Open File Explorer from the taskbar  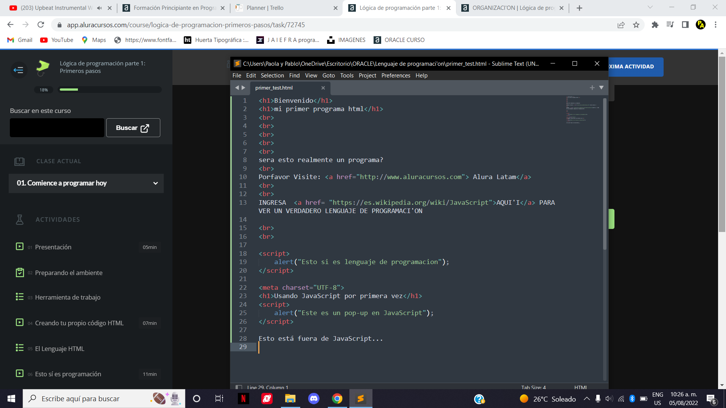(290, 399)
